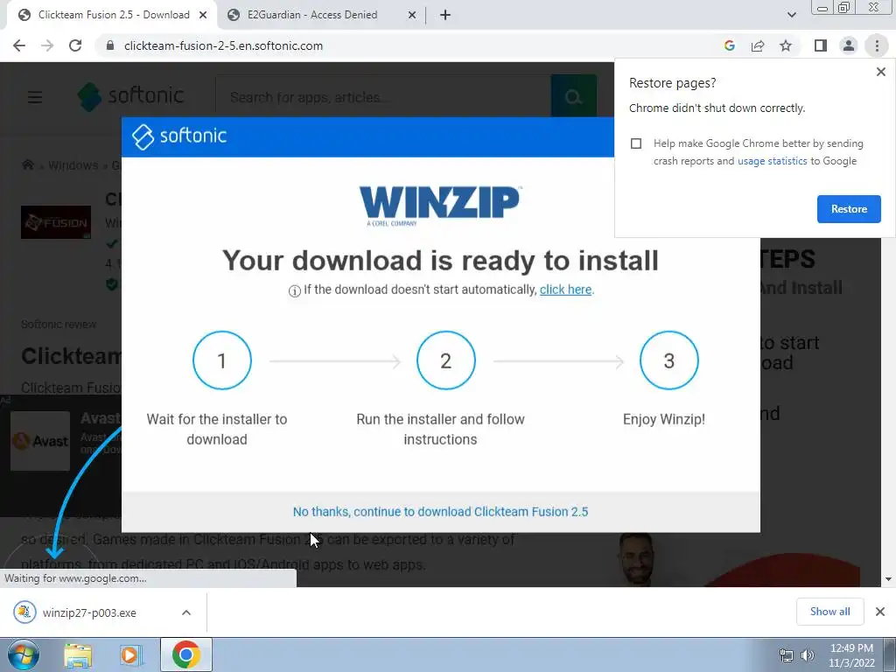Open Chrome's three-dot menu
The height and width of the screenshot is (672, 896).
[x=877, y=45]
